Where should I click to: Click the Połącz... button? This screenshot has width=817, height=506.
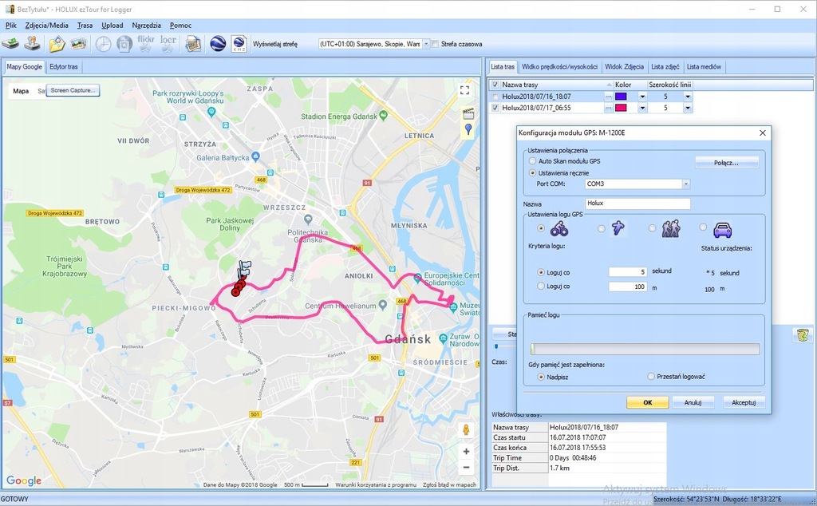[x=726, y=163]
